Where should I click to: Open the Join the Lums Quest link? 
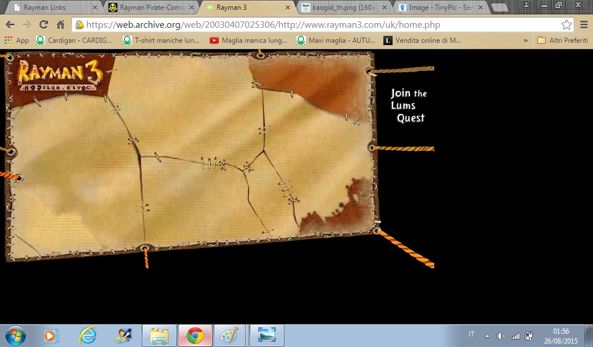point(408,106)
